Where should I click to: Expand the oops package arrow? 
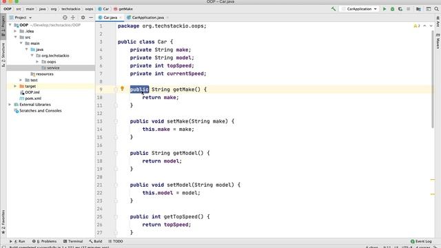coord(37,61)
